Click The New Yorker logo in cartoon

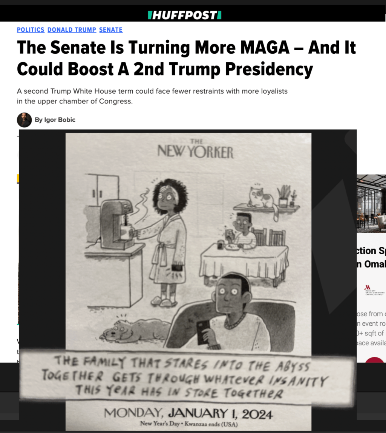click(195, 149)
